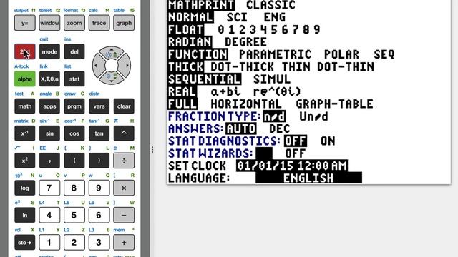
Task: Click the cos key
Action: click(74, 133)
